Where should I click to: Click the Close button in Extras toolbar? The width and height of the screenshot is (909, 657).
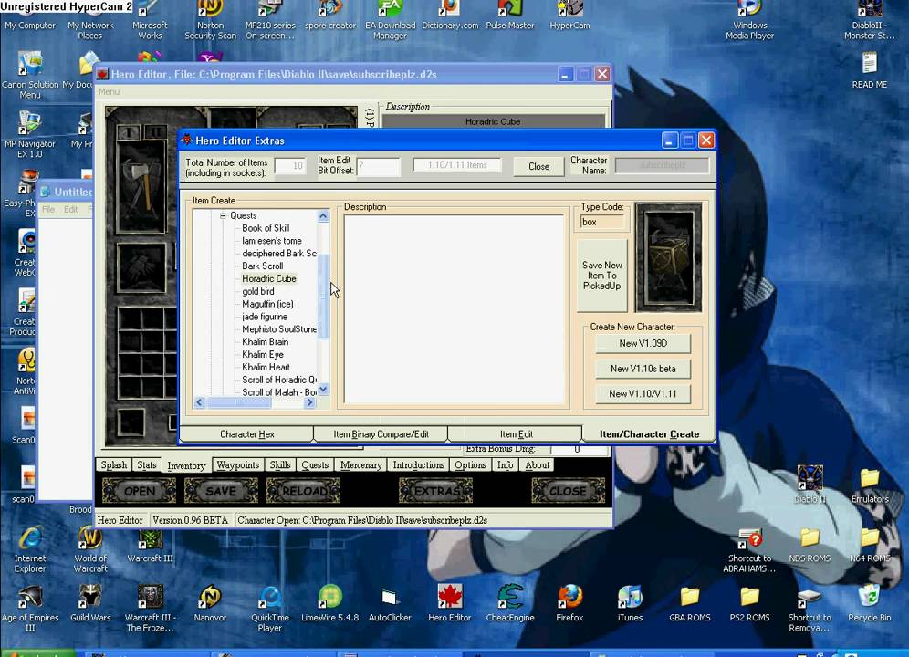pos(538,166)
